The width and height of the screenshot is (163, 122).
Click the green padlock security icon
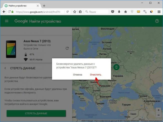(x=13, y=12)
